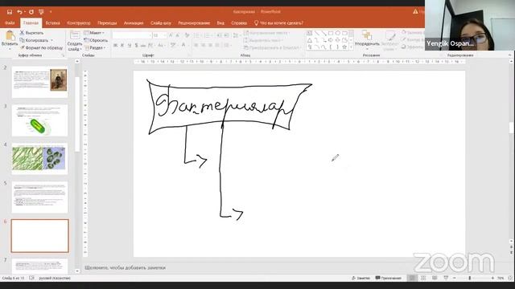
Task: Decrease the font size
Action: 178,35
